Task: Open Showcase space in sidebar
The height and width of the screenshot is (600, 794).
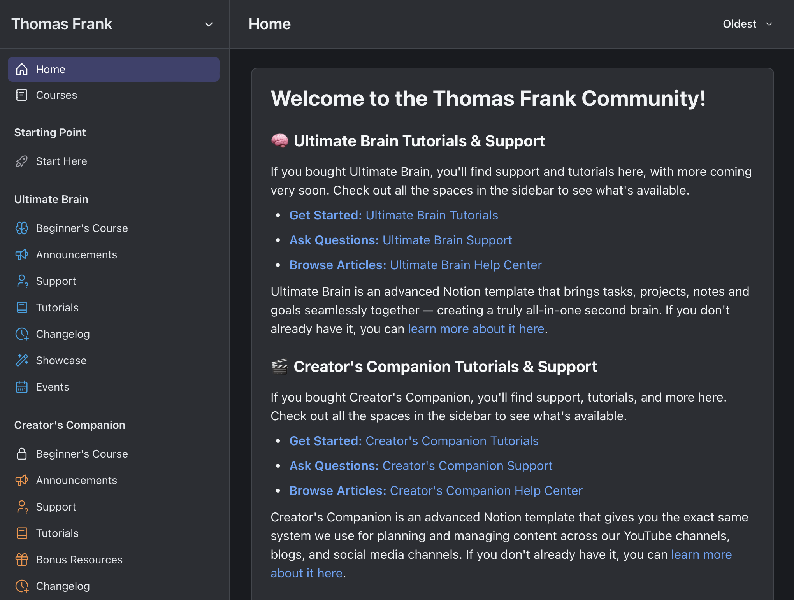Action: click(x=114, y=360)
